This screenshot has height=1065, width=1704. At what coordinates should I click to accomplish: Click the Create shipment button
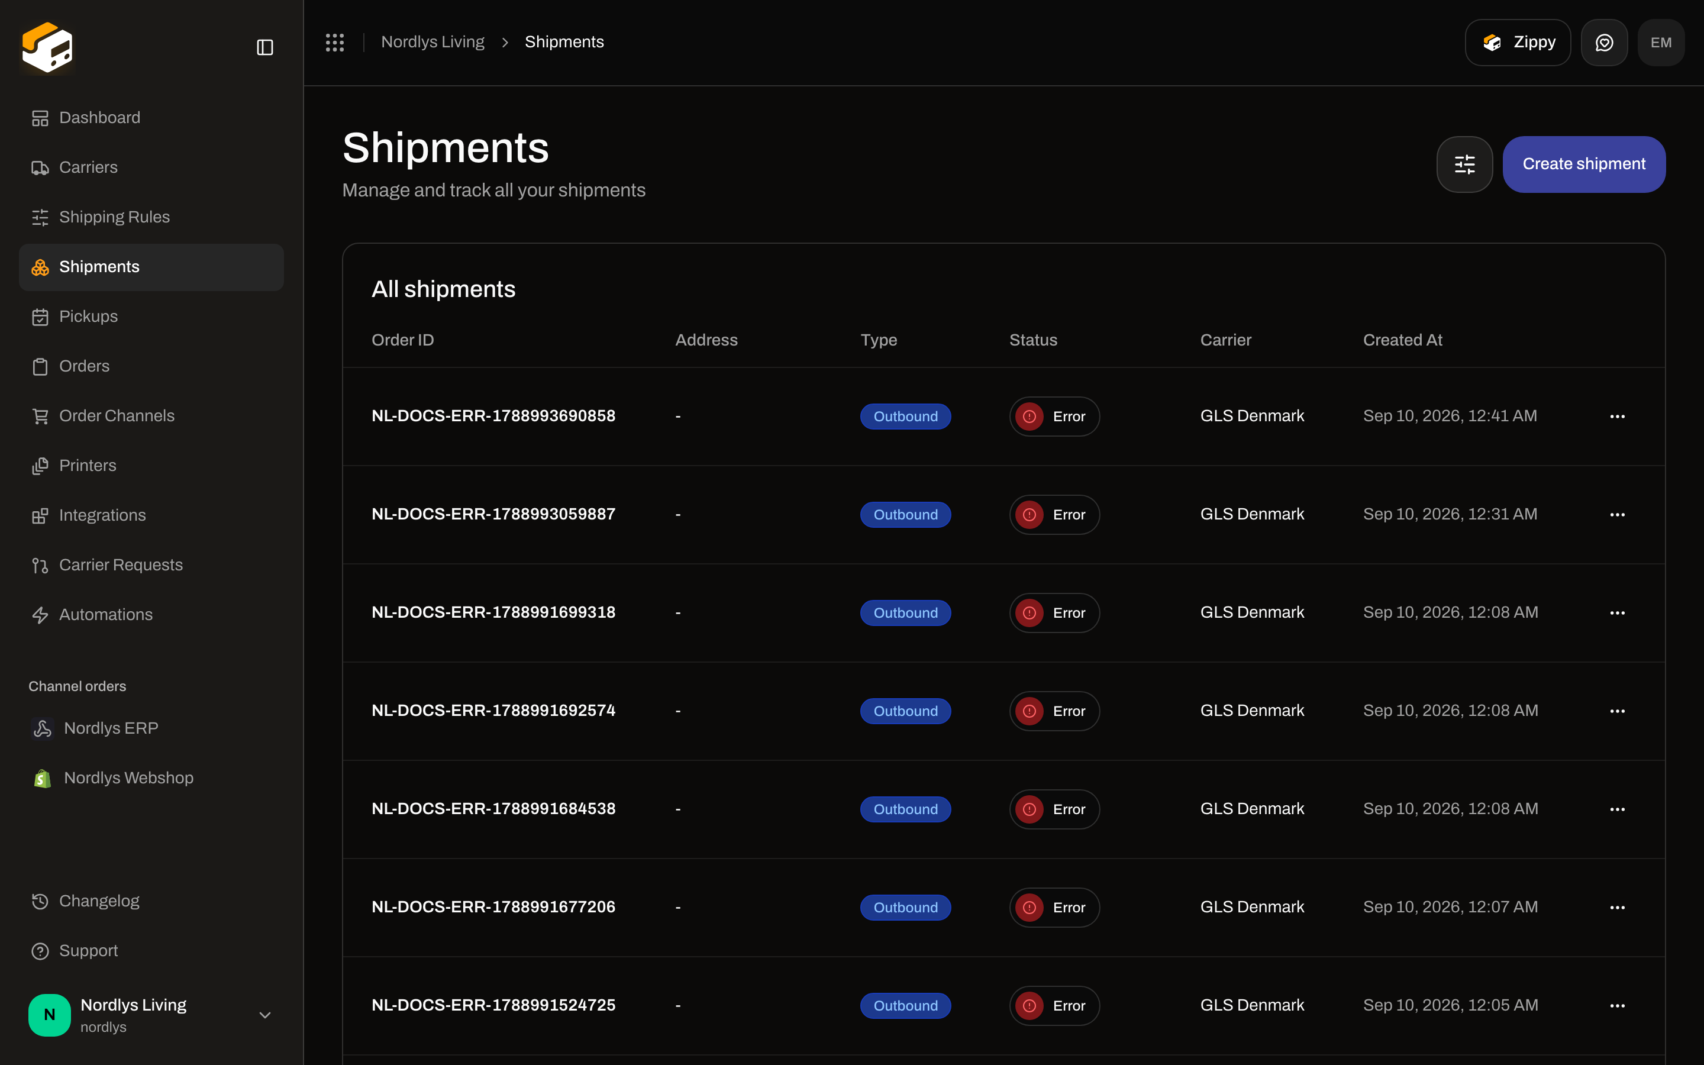click(x=1583, y=164)
